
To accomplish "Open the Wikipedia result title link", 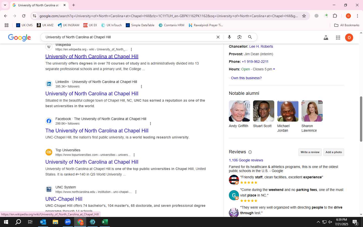I will [92, 56].
